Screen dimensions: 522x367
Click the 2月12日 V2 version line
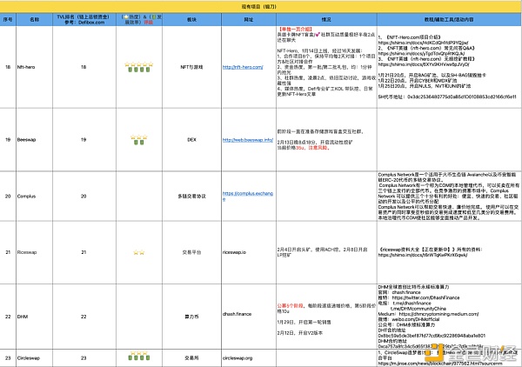point(299,333)
